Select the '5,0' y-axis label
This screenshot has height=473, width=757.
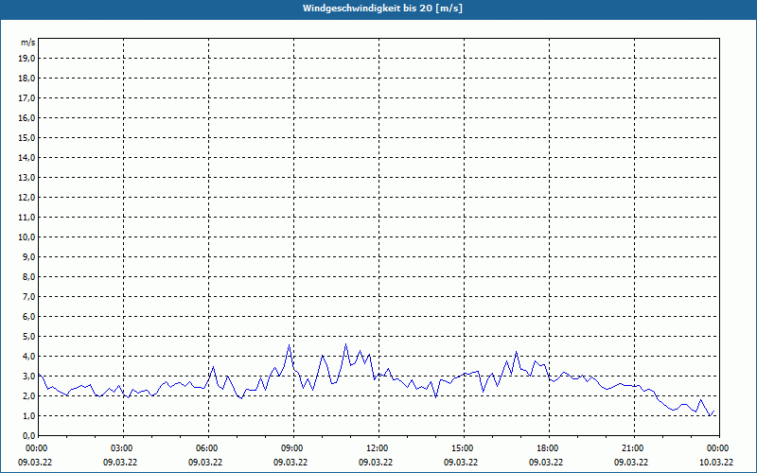coord(28,337)
